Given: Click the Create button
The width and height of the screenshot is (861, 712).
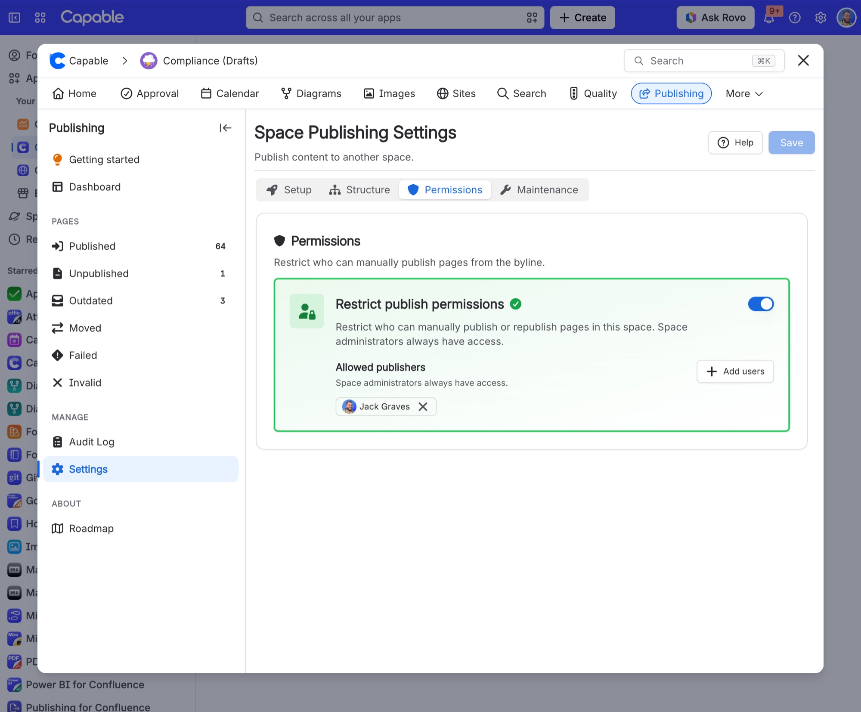Looking at the screenshot, I should [582, 18].
